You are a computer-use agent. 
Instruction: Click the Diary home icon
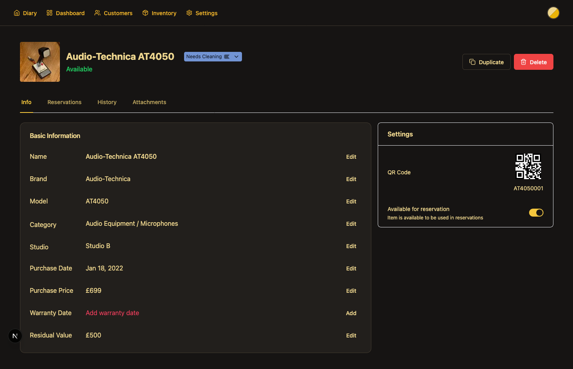(x=17, y=13)
